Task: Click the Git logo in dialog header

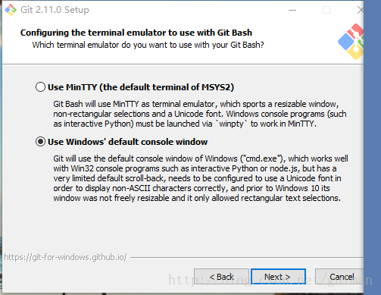Action: [351, 42]
